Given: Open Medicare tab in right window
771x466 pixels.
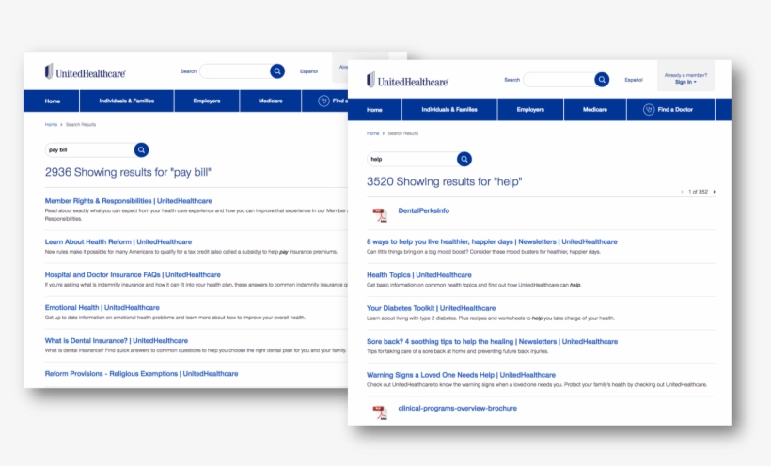Looking at the screenshot, I should pyautogui.click(x=595, y=110).
